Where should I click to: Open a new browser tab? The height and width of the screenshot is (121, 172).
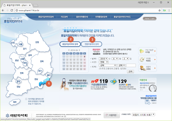click(36, 5)
